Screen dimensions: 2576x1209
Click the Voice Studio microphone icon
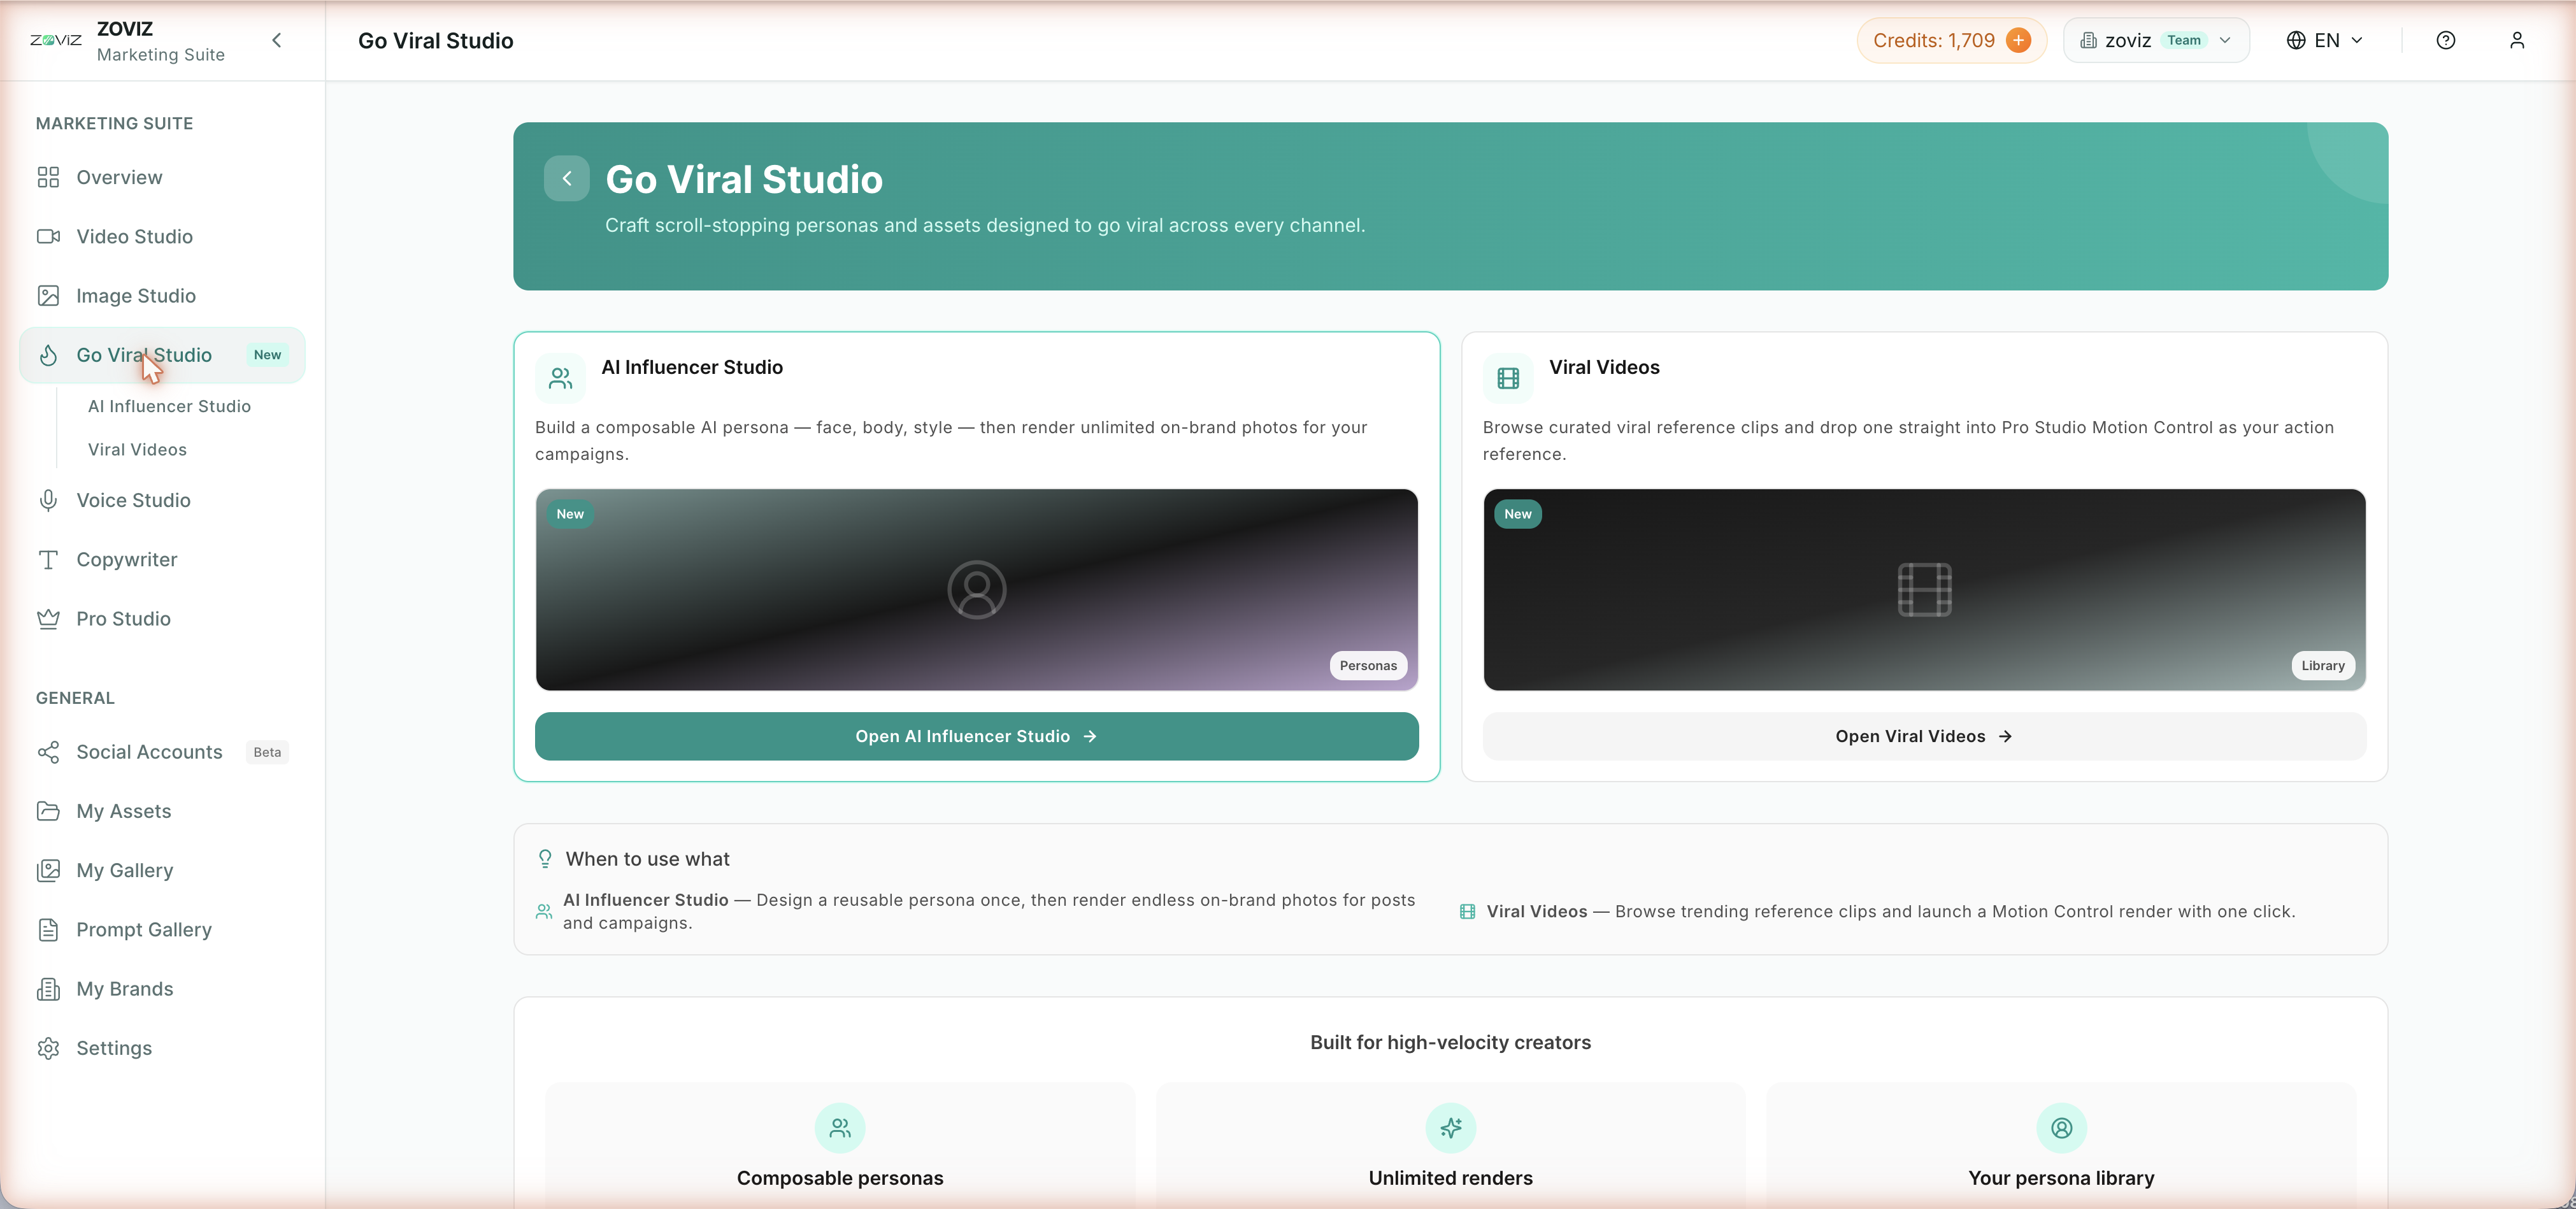pos(48,500)
